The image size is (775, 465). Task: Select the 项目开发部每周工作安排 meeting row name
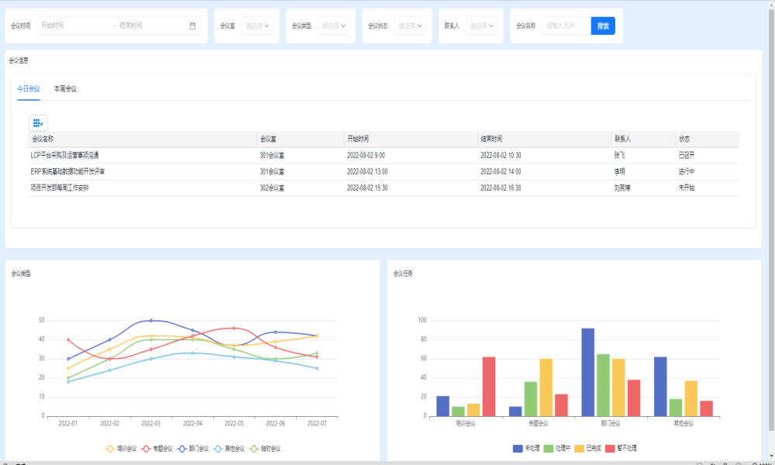pyautogui.click(x=60, y=188)
